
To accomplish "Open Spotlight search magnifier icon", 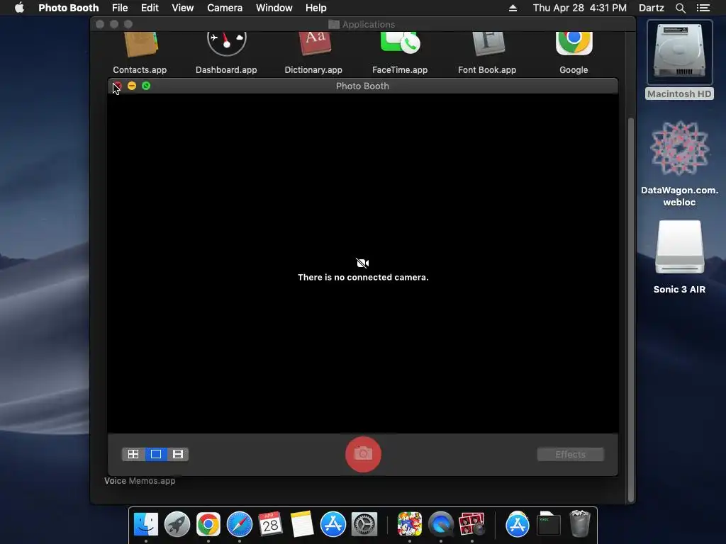I will (x=680, y=8).
